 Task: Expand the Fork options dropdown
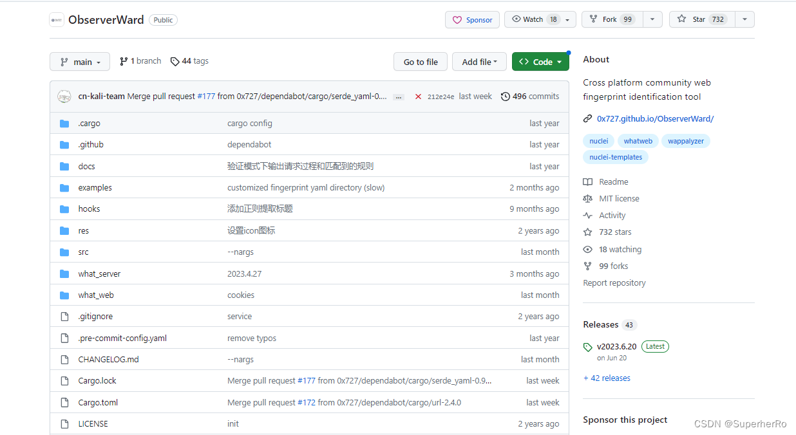pyautogui.click(x=652, y=19)
